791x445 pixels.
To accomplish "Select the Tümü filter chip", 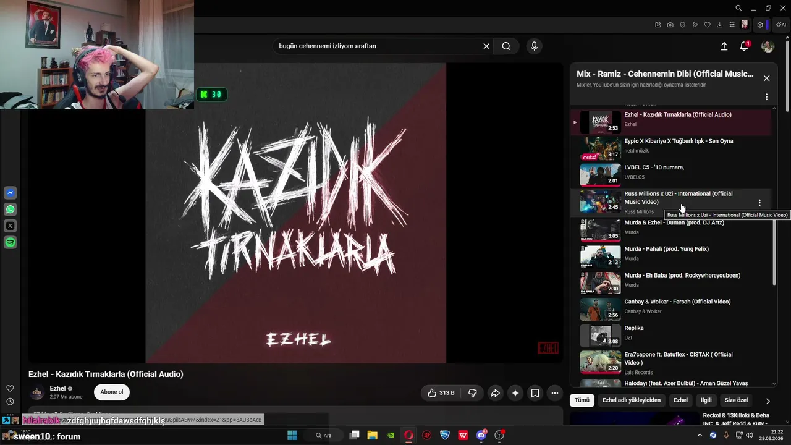I will 582,400.
